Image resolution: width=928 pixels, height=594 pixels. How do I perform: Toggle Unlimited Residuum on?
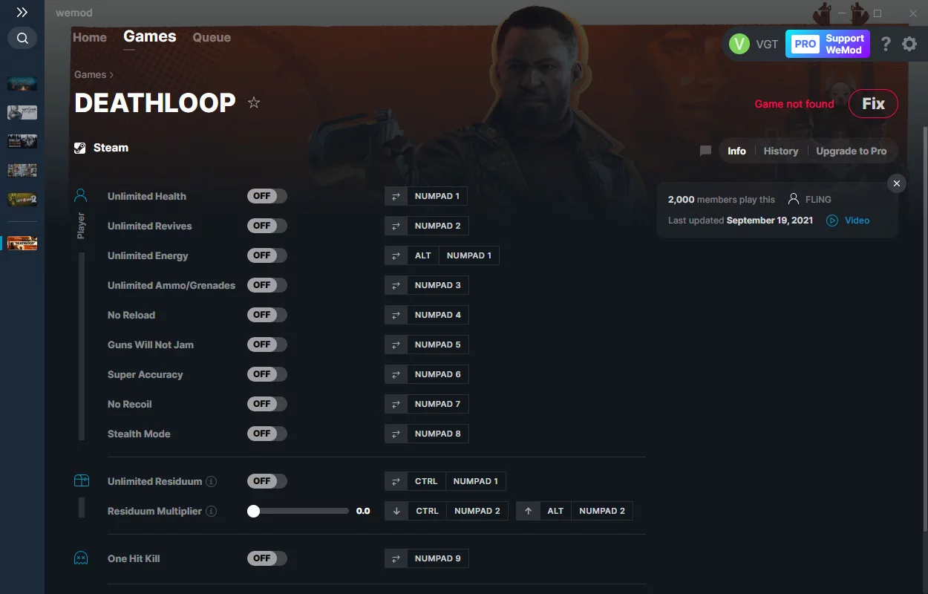point(267,481)
